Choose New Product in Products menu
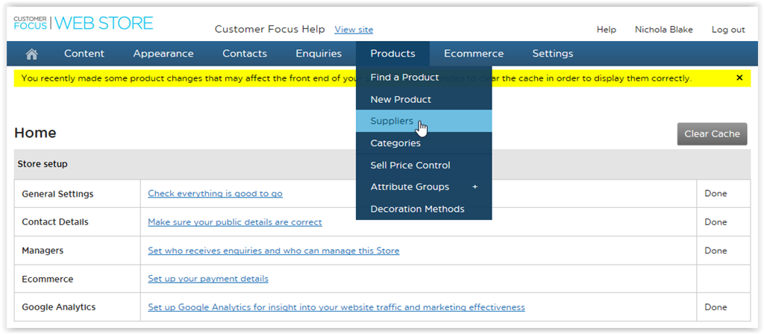 pos(424,99)
